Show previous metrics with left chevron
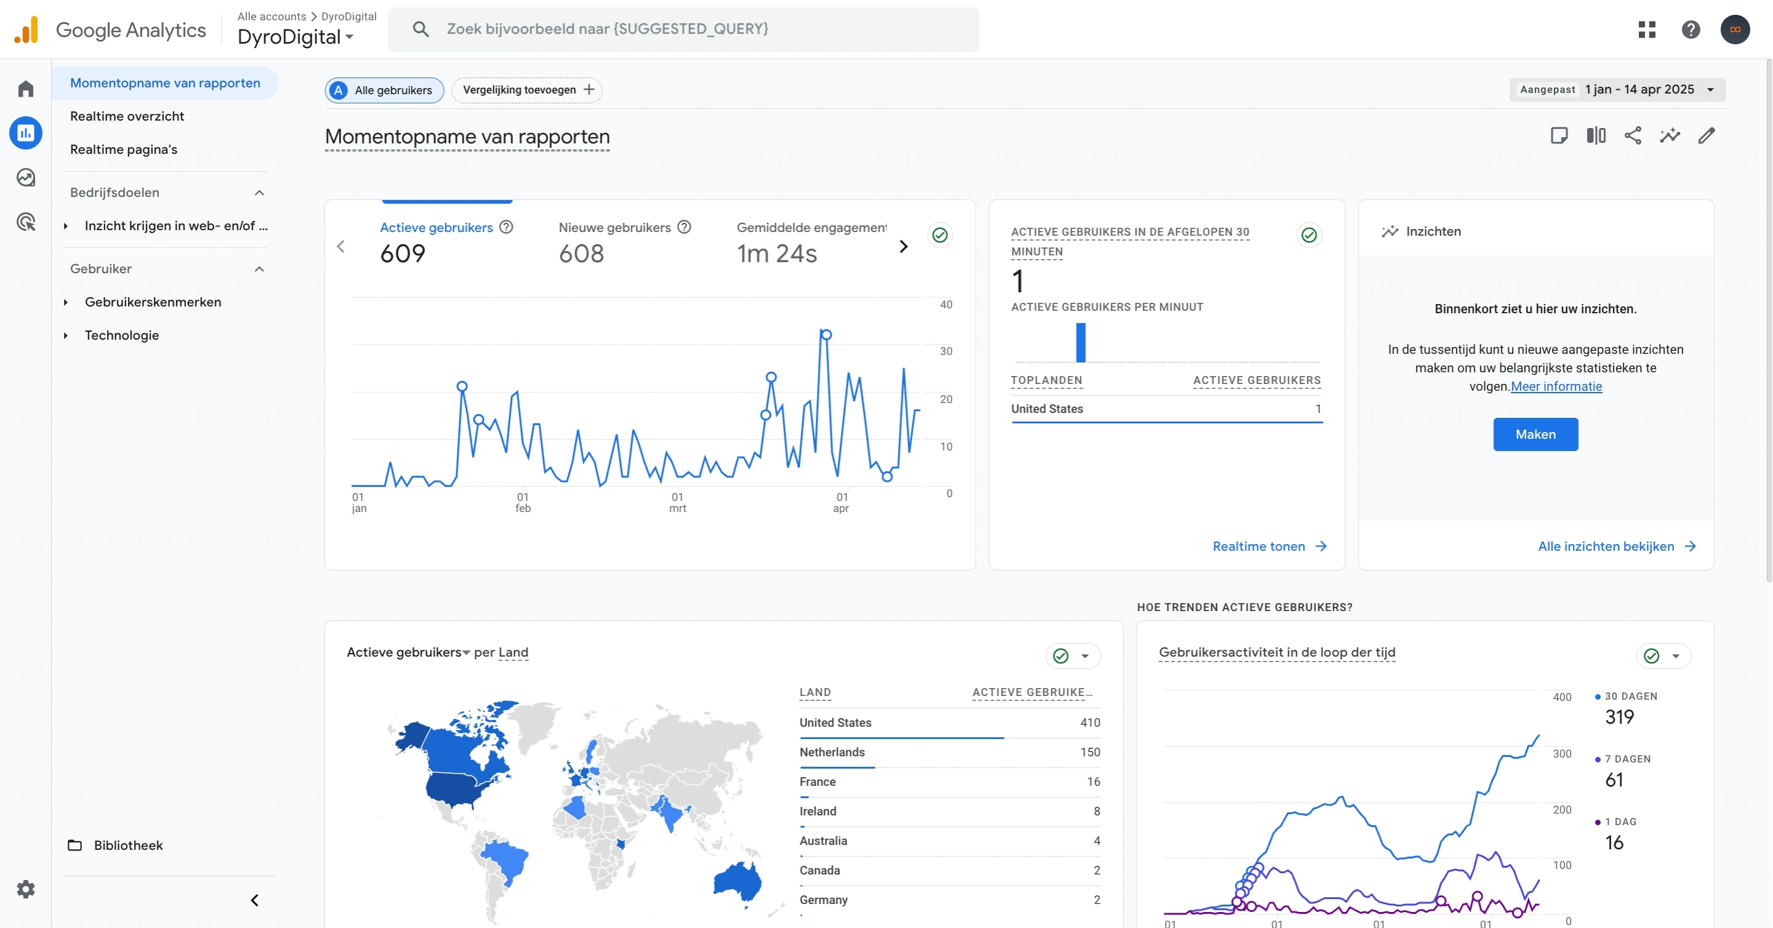Screen dimensions: 1773x928 340,246
